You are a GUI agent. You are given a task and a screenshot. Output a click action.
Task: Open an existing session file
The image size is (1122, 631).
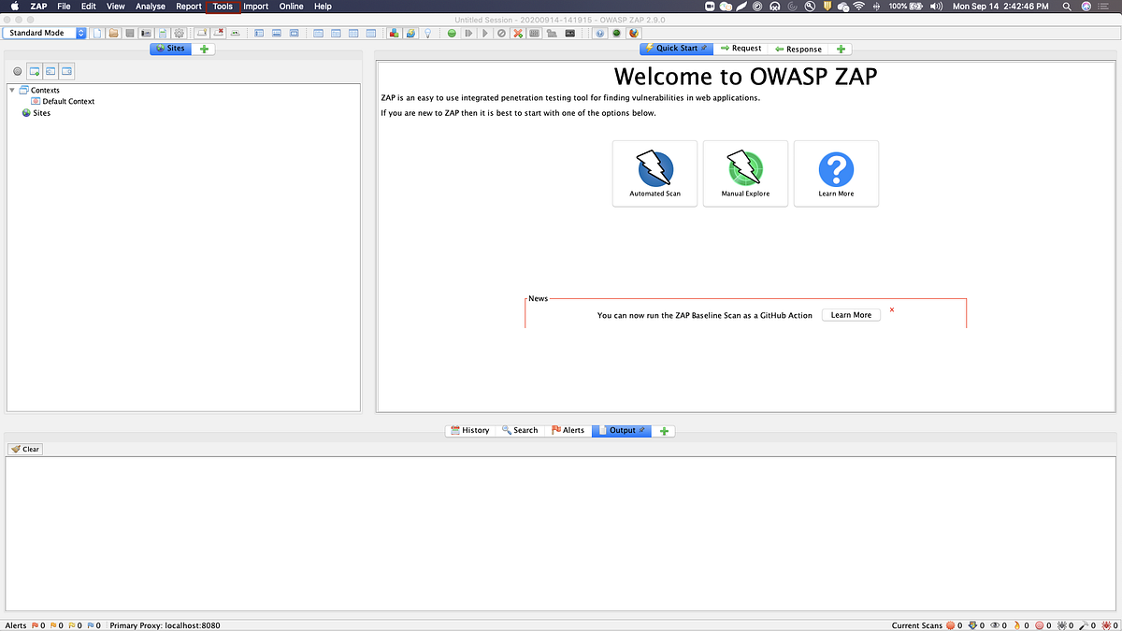111,32
